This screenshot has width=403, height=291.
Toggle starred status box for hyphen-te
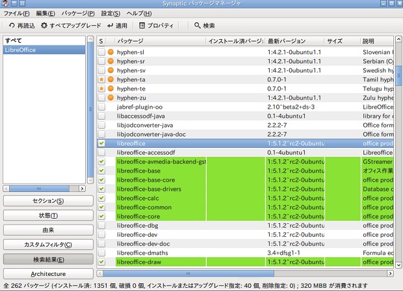pos(101,89)
